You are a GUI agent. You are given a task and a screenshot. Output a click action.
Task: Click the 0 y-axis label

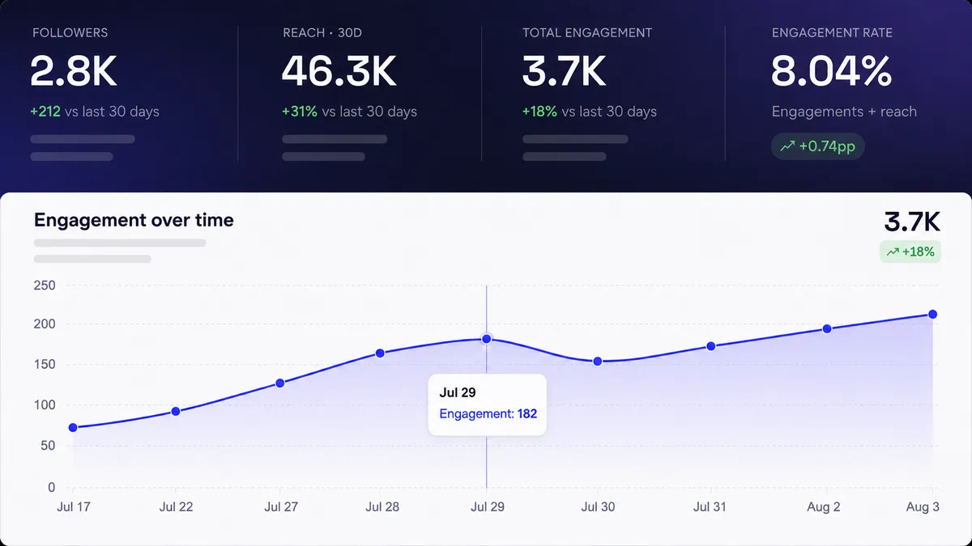(x=52, y=487)
